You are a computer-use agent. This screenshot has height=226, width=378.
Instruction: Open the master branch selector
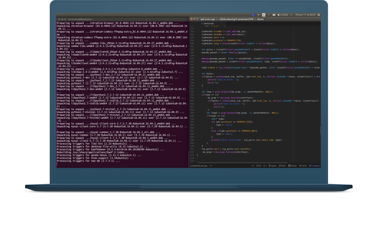pyautogui.click(x=273, y=166)
